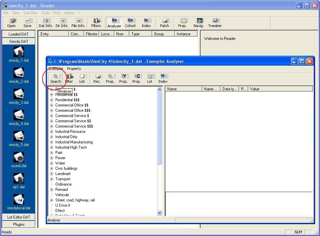Open the Tools menu
The image size is (320, 236).
click(x=45, y=13)
